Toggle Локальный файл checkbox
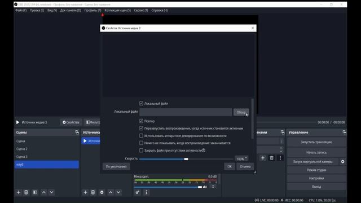 tap(142, 104)
